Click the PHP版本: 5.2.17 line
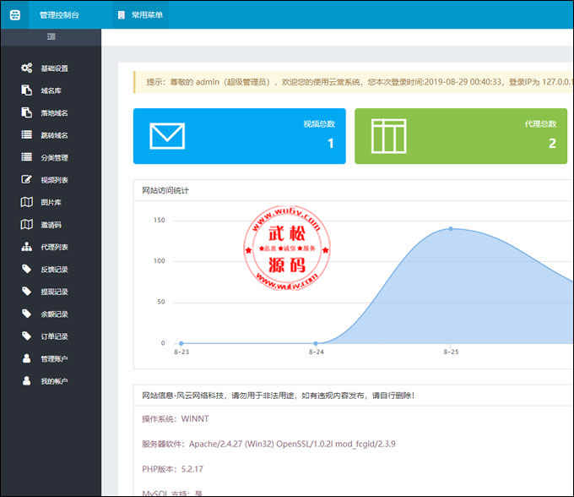Viewport: 574px width, 497px height. pos(172,469)
